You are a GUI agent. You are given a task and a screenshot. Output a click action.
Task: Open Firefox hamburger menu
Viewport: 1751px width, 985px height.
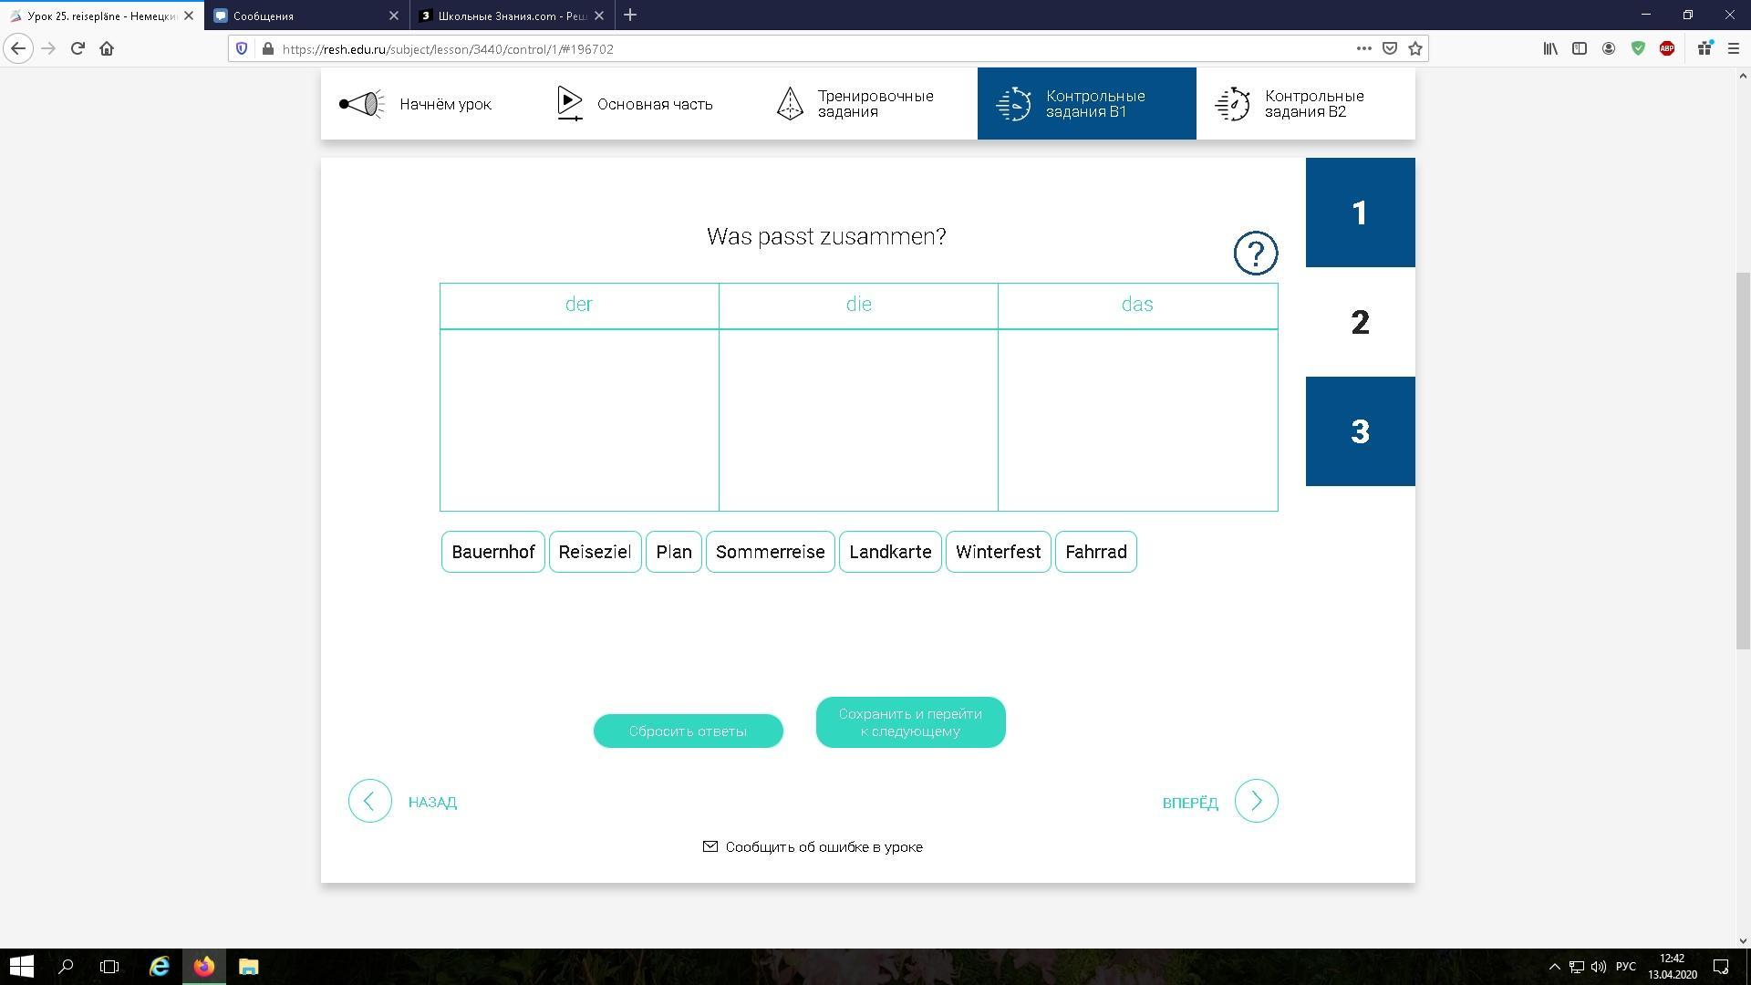coord(1733,49)
